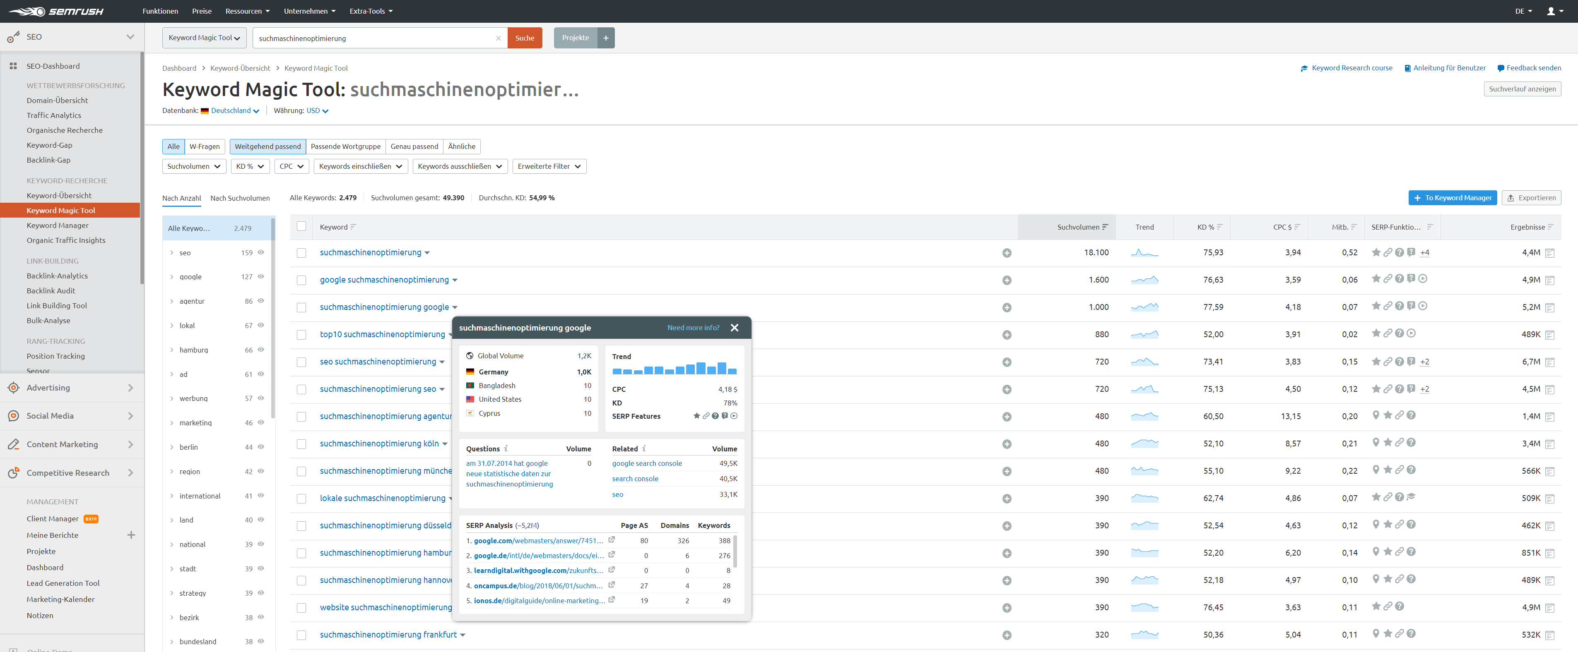
Task: Tick the select-all keywords header checkbox
Action: pyautogui.click(x=301, y=227)
